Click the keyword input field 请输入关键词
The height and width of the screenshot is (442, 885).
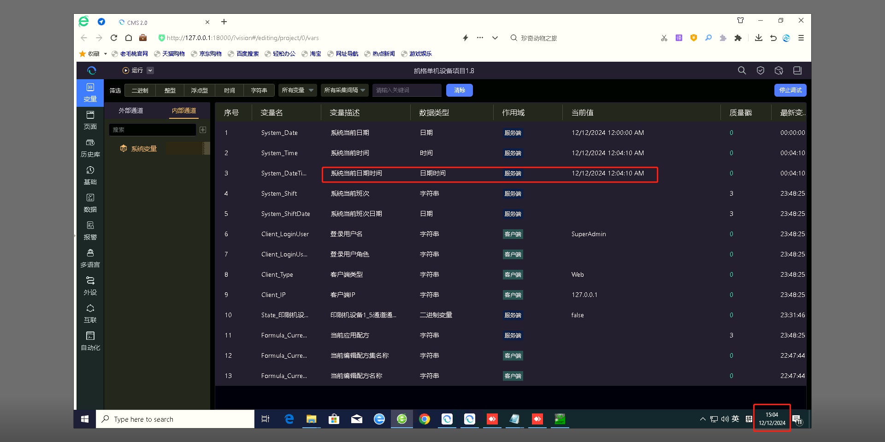407,90
